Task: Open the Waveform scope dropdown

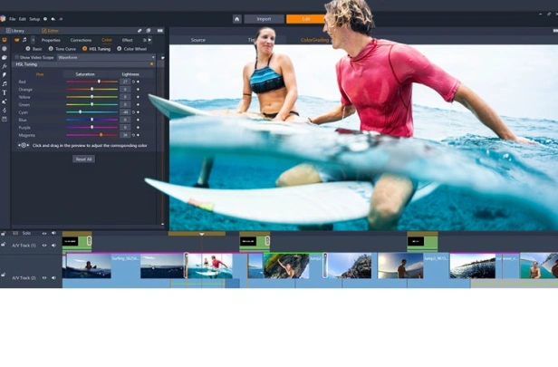Action: tap(106, 57)
